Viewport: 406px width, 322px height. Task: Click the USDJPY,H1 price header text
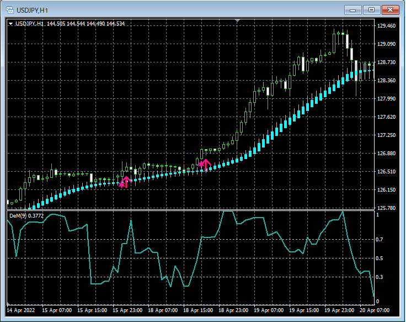coord(70,24)
